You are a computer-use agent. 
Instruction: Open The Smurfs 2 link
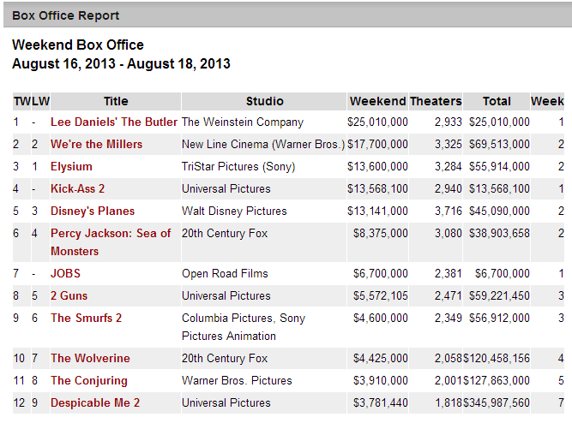point(87,319)
